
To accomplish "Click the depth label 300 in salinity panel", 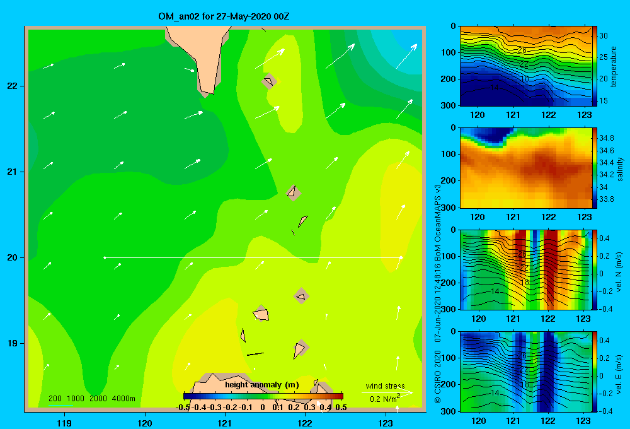I will [x=449, y=208].
